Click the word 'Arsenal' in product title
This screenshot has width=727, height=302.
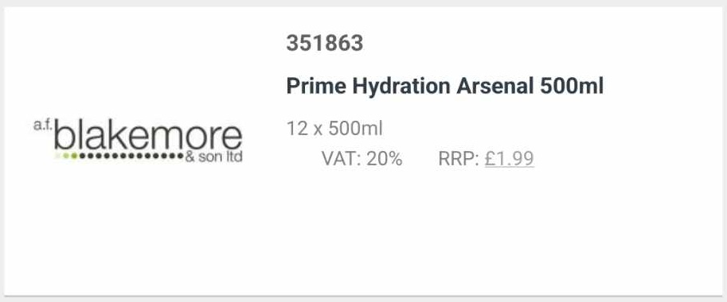[495, 87]
